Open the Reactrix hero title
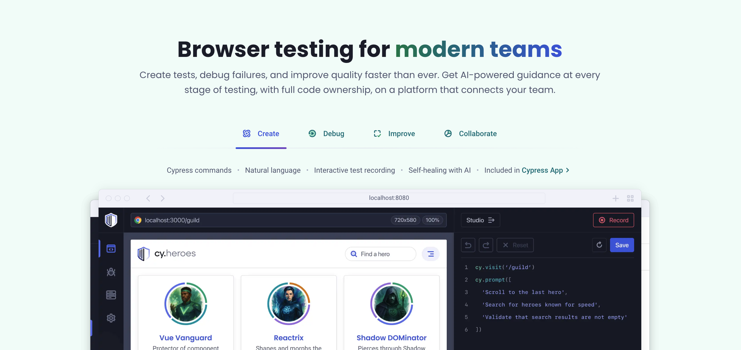Viewport: 741px width, 350px height. coord(289,338)
